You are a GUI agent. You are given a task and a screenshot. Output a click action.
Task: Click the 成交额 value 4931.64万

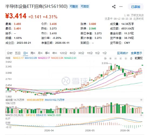(128, 29)
